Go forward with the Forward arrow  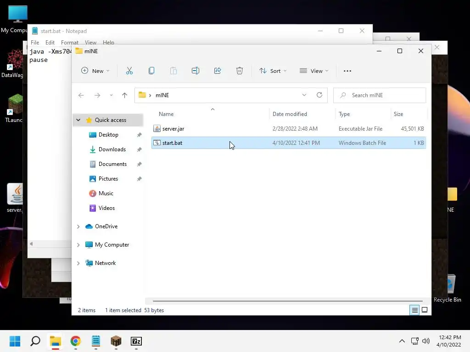pos(97,95)
